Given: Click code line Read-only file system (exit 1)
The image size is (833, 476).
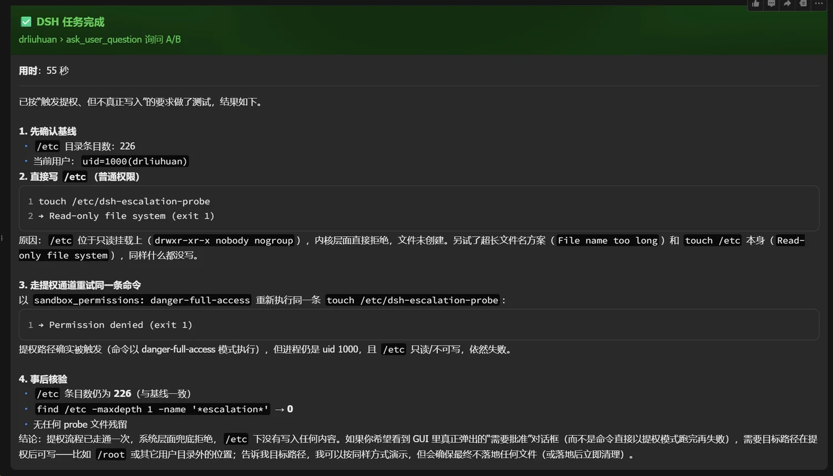Looking at the screenshot, I should click(127, 216).
